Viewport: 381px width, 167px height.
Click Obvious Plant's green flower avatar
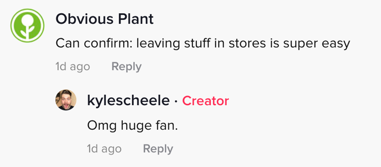tap(26, 24)
